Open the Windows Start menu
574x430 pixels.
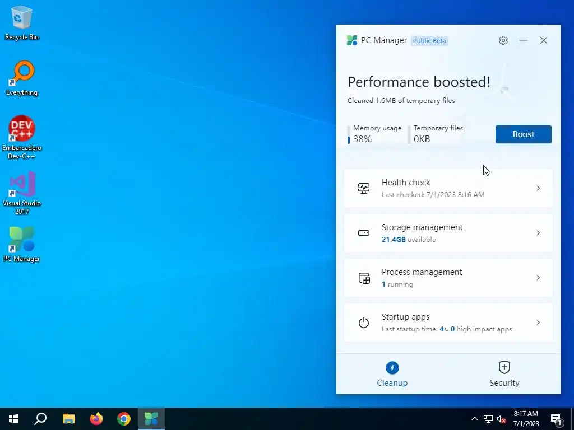pyautogui.click(x=13, y=419)
